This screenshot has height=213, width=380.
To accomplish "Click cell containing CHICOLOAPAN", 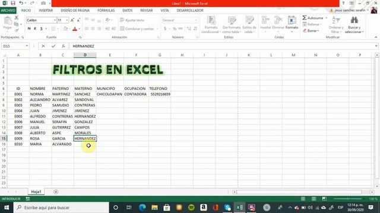I will point(109,94).
